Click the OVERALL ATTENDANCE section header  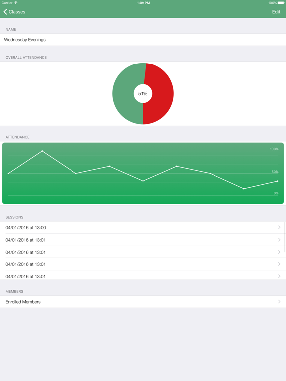[x=26, y=58]
